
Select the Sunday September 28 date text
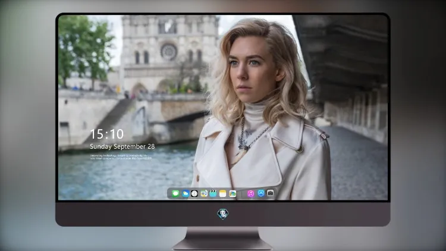click(x=123, y=146)
